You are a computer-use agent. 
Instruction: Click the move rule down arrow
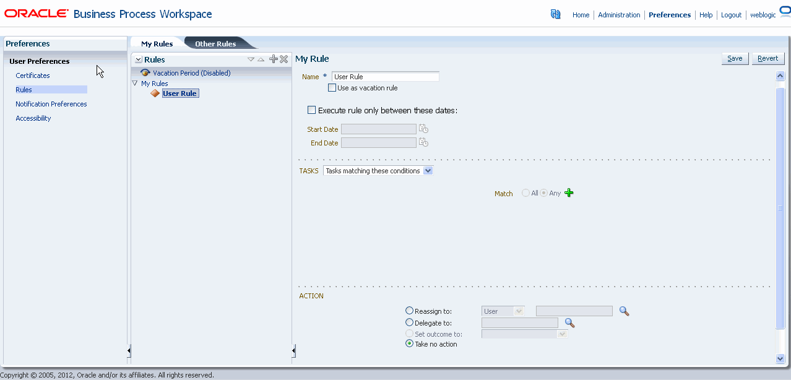point(251,59)
